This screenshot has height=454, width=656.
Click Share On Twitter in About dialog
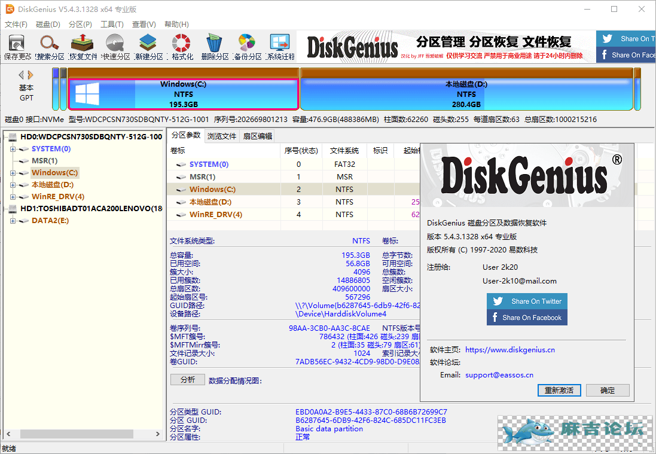click(527, 301)
